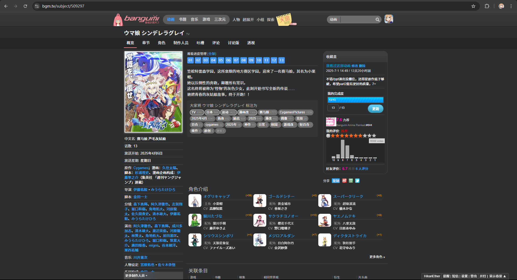Viewport: 517px width, 280px height.
Task: Click the watched episodes number field
Action: (333, 108)
